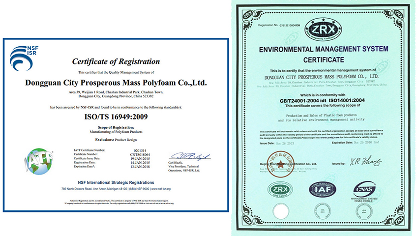This screenshot has height=236, width=417.
Task: Click the ZRX oval logo at top
Action: [323, 29]
